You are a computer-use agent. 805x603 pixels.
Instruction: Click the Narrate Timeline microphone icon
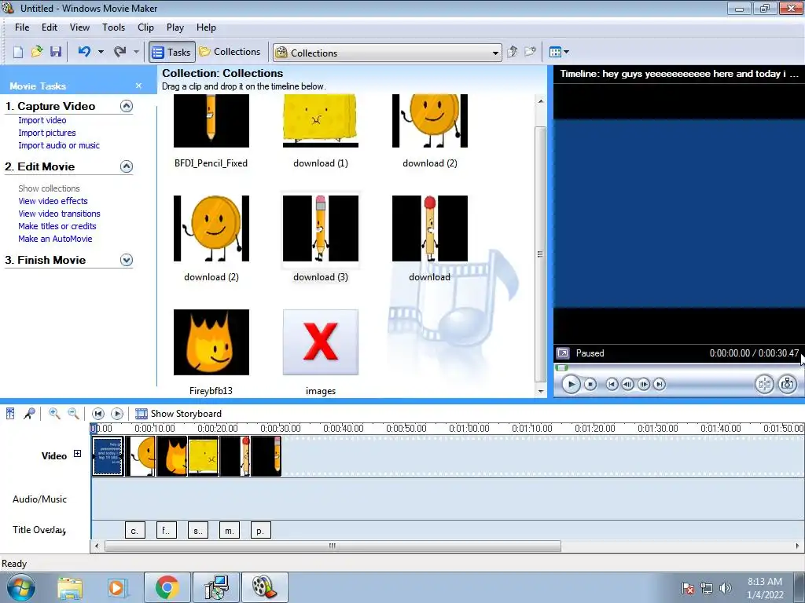(x=29, y=413)
